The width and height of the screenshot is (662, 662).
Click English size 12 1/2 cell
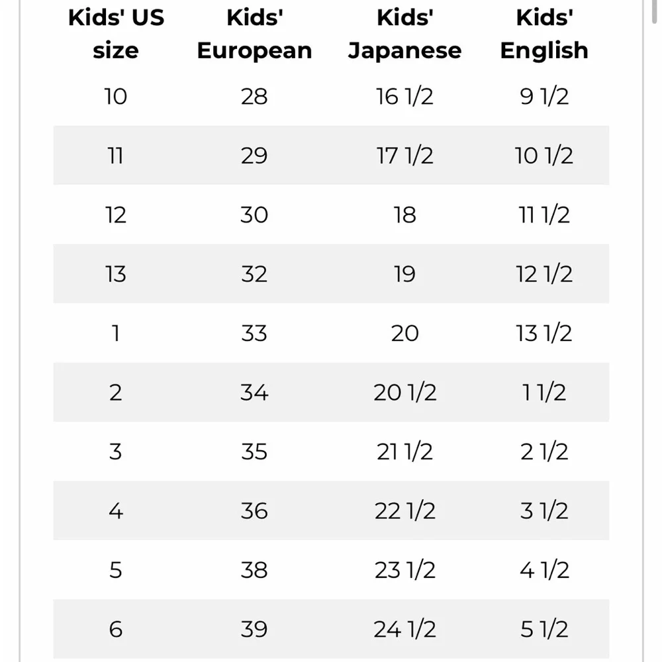click(x=544, y=273)
